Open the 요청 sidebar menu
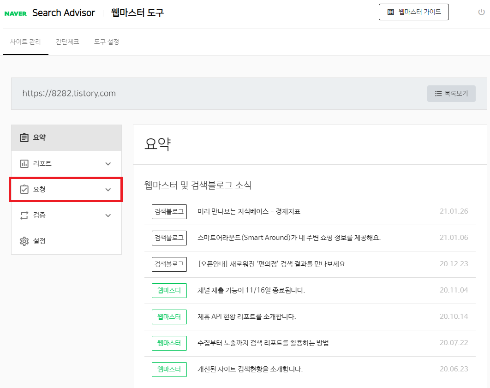This screenshot has height=388, width=490. pos(66,190)
